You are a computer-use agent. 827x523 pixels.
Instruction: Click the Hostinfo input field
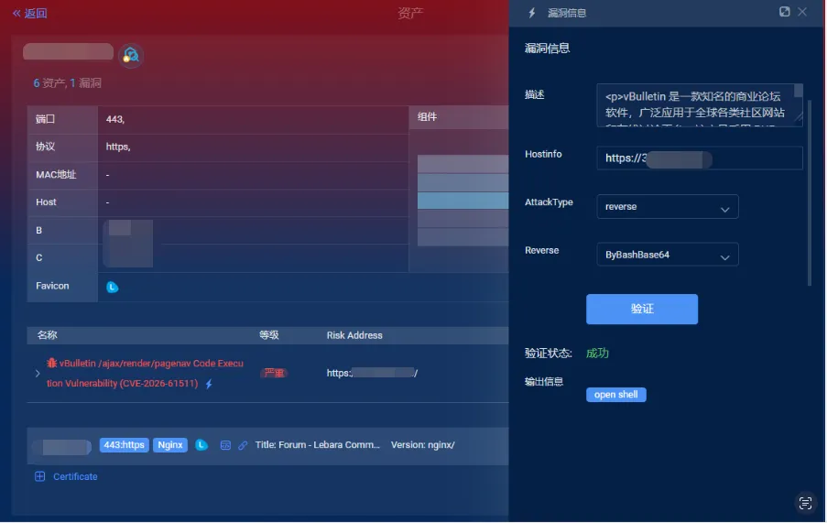(700, 158)
